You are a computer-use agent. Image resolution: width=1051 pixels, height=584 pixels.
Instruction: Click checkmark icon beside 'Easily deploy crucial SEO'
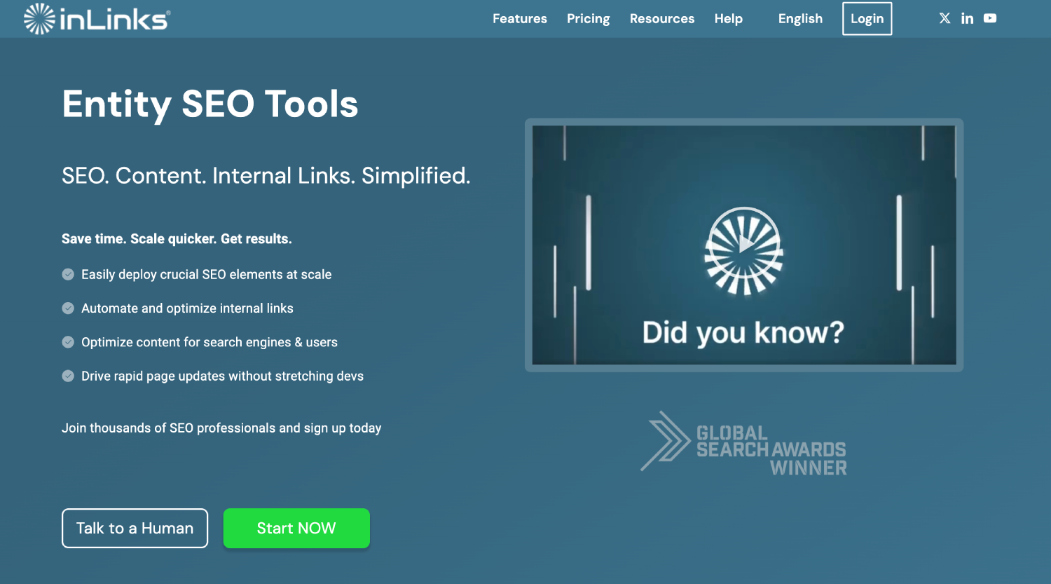coord(68,274)
